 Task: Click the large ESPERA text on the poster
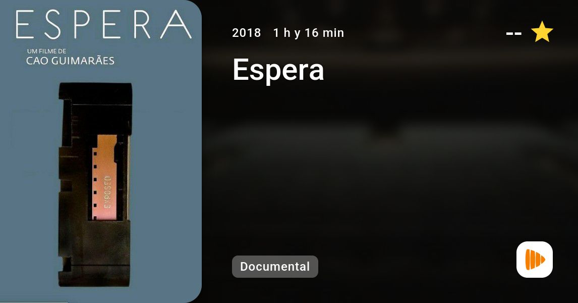click(103, 25)
